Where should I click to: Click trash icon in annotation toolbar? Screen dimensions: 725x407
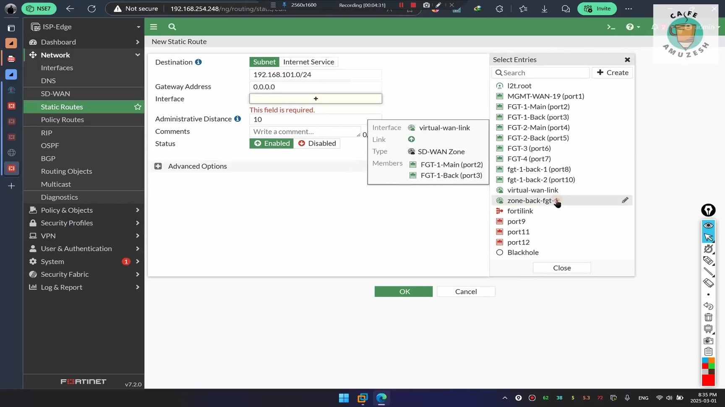click(x=708, y=317)
